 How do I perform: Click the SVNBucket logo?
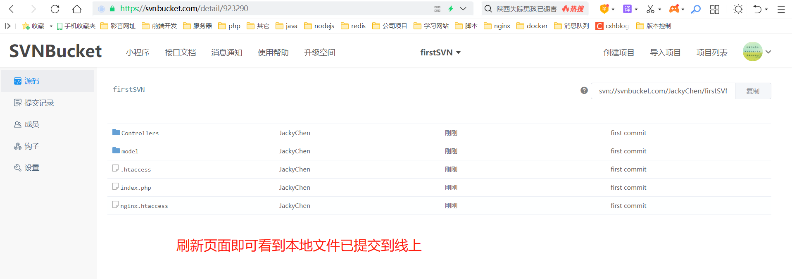point(55,51)
